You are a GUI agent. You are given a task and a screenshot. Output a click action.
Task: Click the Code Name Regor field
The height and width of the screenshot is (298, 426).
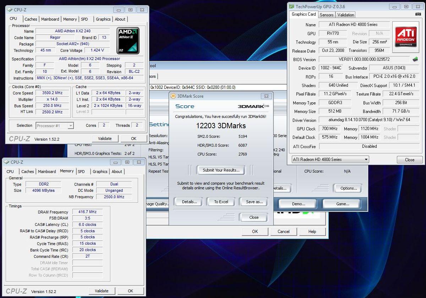click(x=55, y=37)
